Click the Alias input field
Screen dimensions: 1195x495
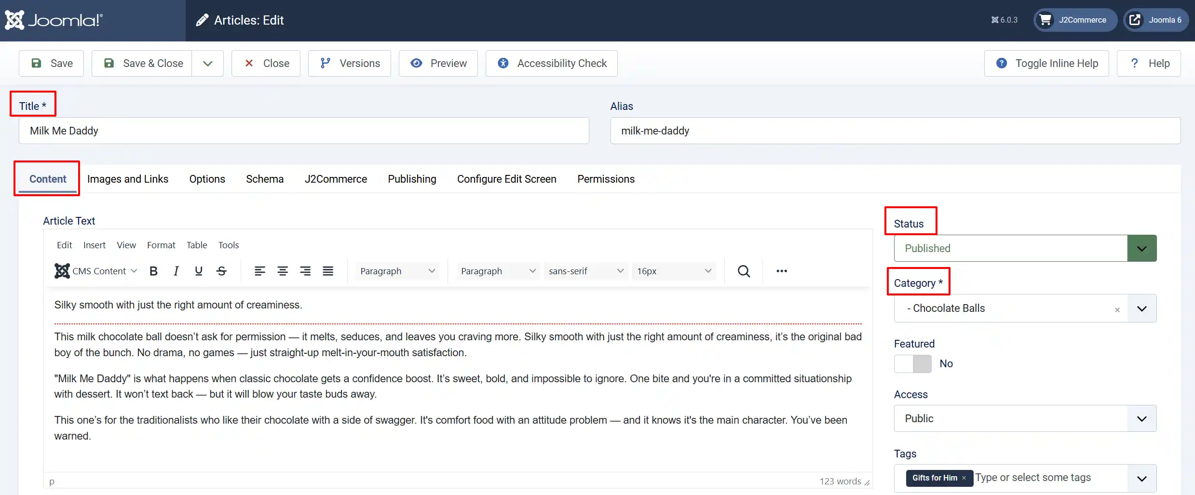click(x=896, y=131)
